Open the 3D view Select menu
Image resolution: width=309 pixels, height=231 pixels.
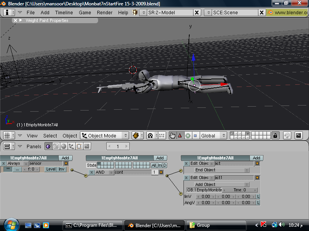tap(50, 136)
